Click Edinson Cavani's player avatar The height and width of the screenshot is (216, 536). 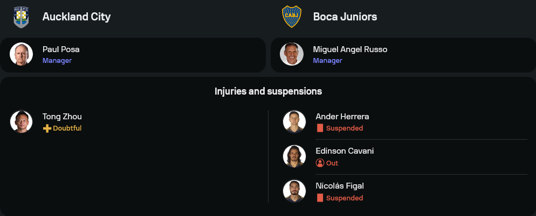click(294, 156)
